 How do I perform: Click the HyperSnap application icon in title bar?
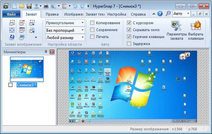point(6,6)
